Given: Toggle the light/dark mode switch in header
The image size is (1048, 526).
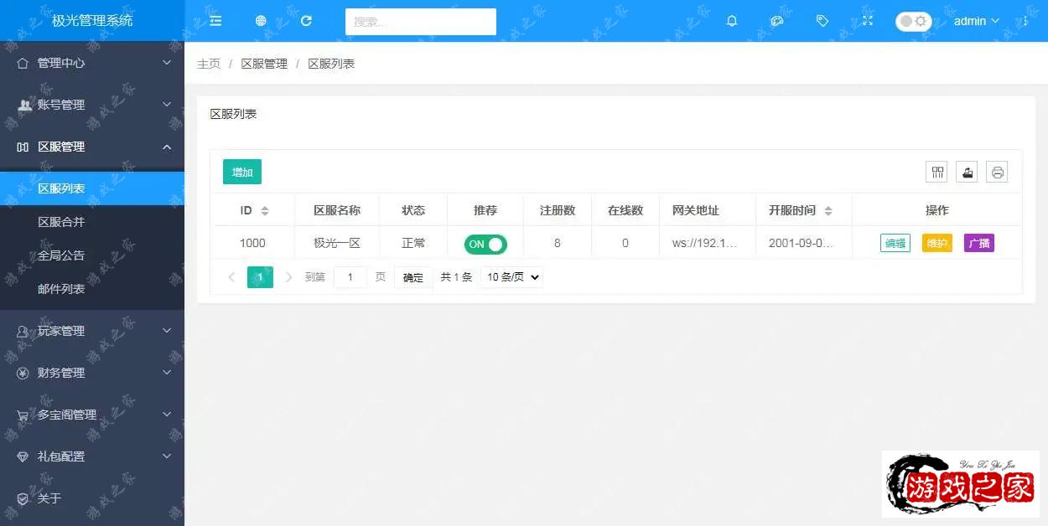Looking at the screenshot, I should tap(913, 22).
